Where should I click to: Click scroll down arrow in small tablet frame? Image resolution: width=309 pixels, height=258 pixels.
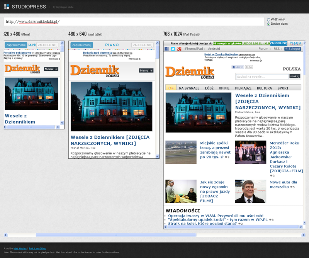point(158,156)
